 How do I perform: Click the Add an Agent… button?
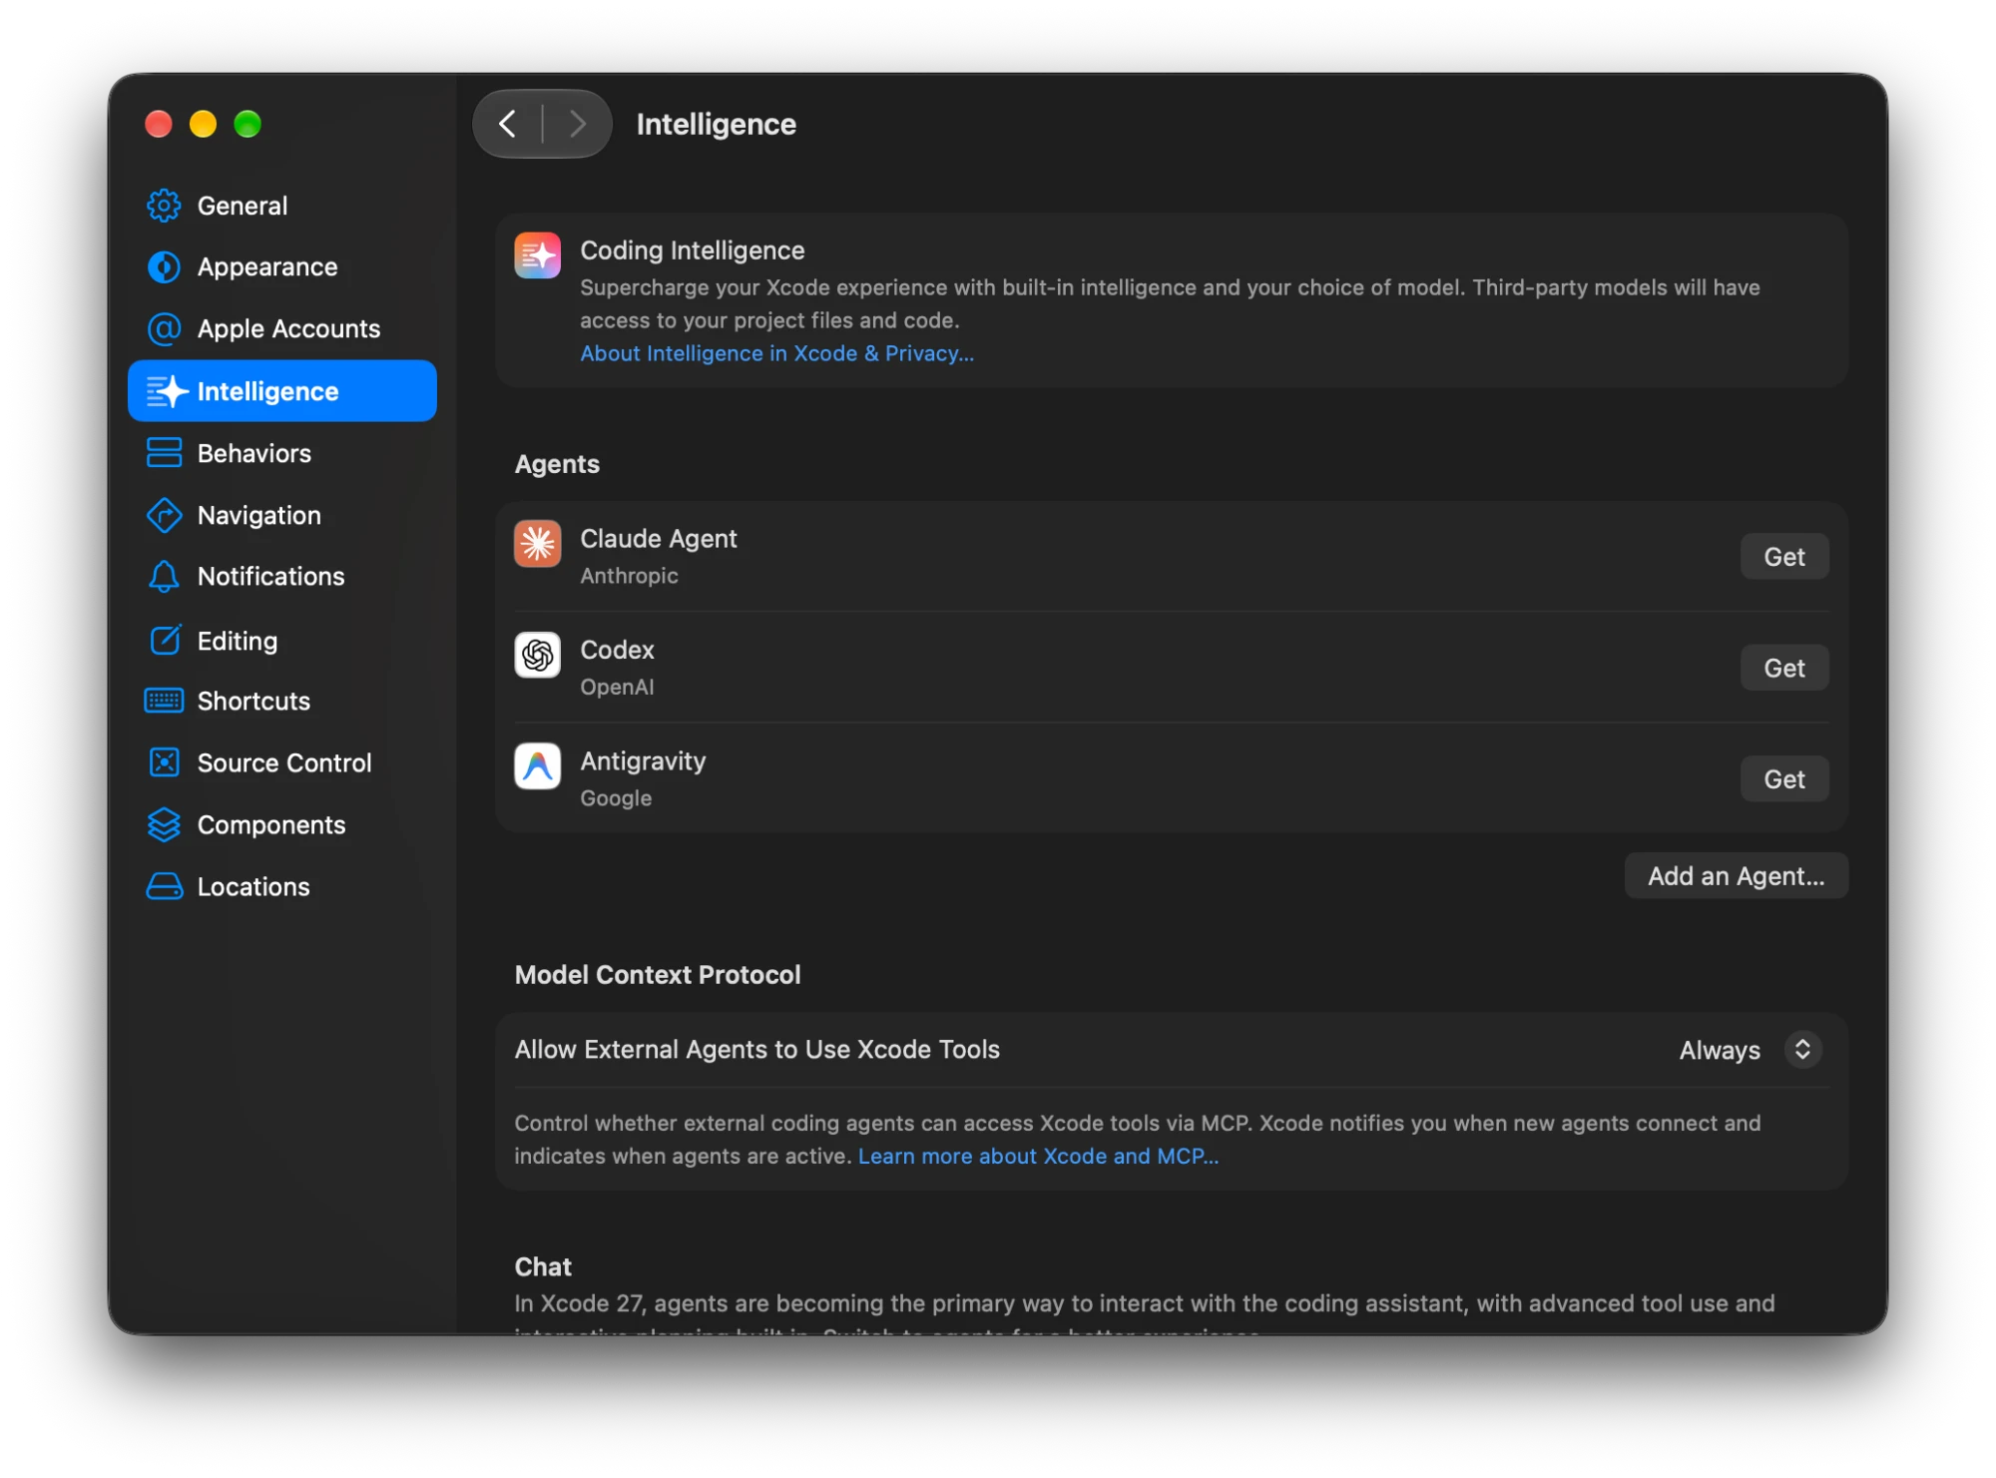tap(1737, 876)
